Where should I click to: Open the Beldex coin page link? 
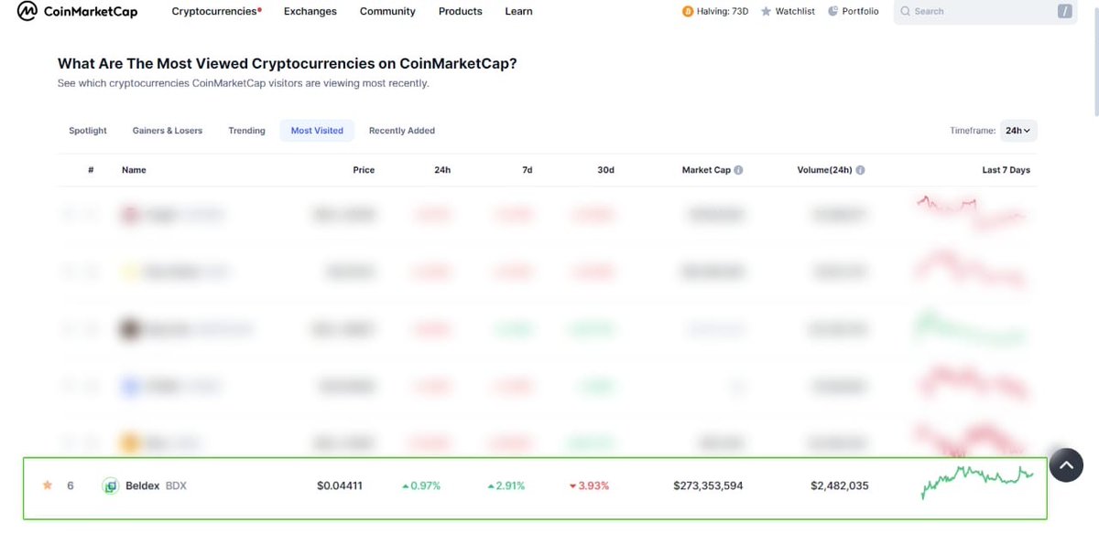[x=142, y=485]
